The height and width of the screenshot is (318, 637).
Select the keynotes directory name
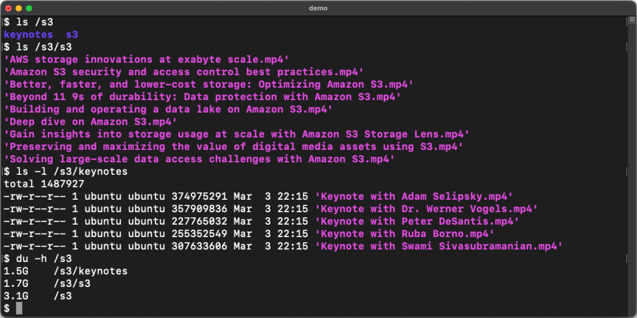[29, 35]
